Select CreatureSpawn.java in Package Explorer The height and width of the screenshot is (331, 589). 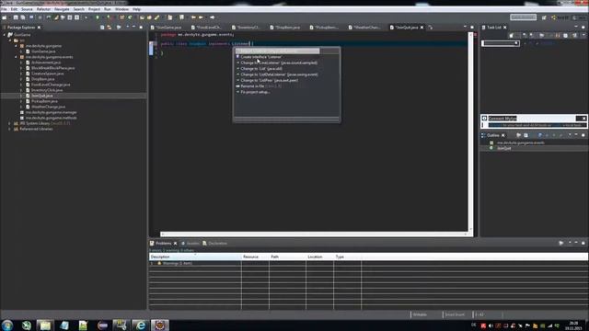tap(47, 74)
